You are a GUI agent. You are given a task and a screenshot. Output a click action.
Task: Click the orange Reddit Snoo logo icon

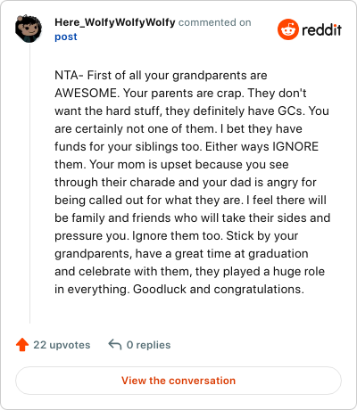pyautogui.click(x=288, y=29)
